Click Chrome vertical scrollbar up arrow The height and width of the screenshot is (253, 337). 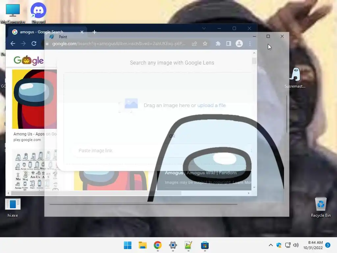pyautogui.click(x=254, y=53)
